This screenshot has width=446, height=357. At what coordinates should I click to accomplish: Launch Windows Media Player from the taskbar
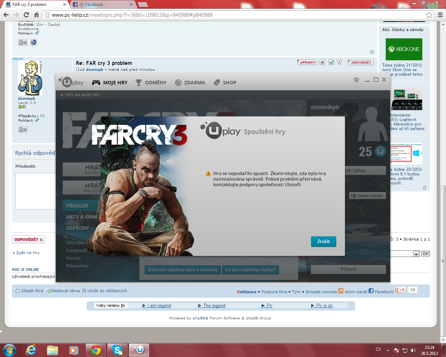pyautogui.click(x=74, y=350)
